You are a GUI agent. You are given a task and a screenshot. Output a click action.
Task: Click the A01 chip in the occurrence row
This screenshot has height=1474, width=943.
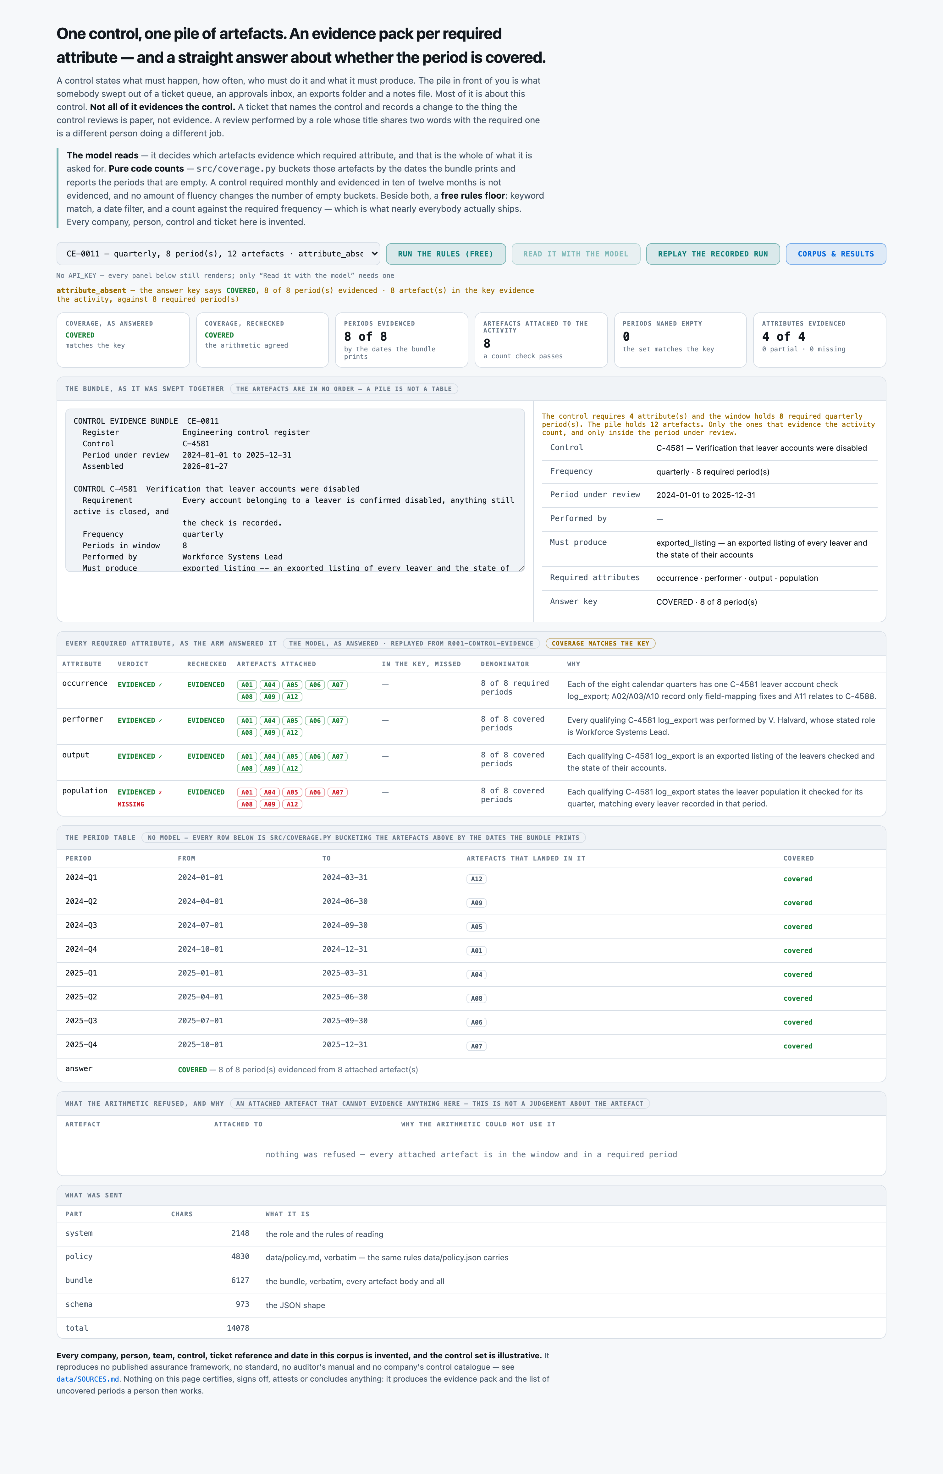point(247,685)
